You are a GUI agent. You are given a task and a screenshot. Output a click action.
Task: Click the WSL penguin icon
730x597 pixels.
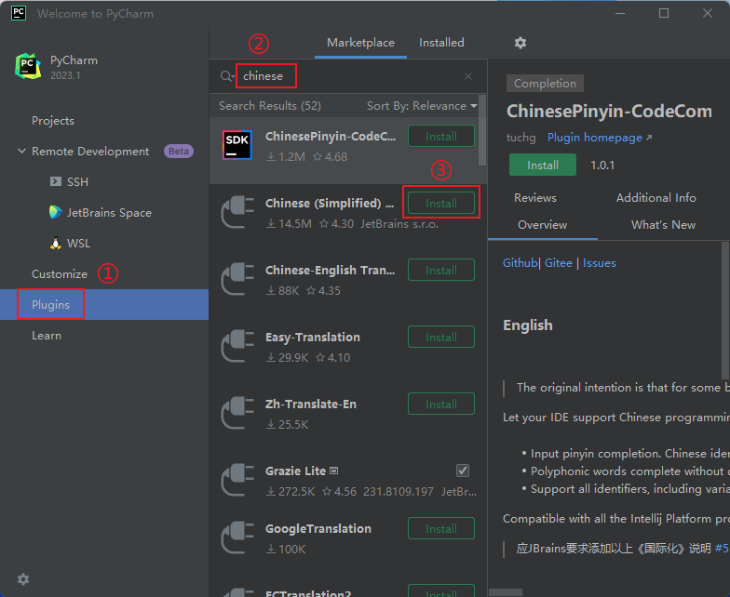click(x=56, y=244)
